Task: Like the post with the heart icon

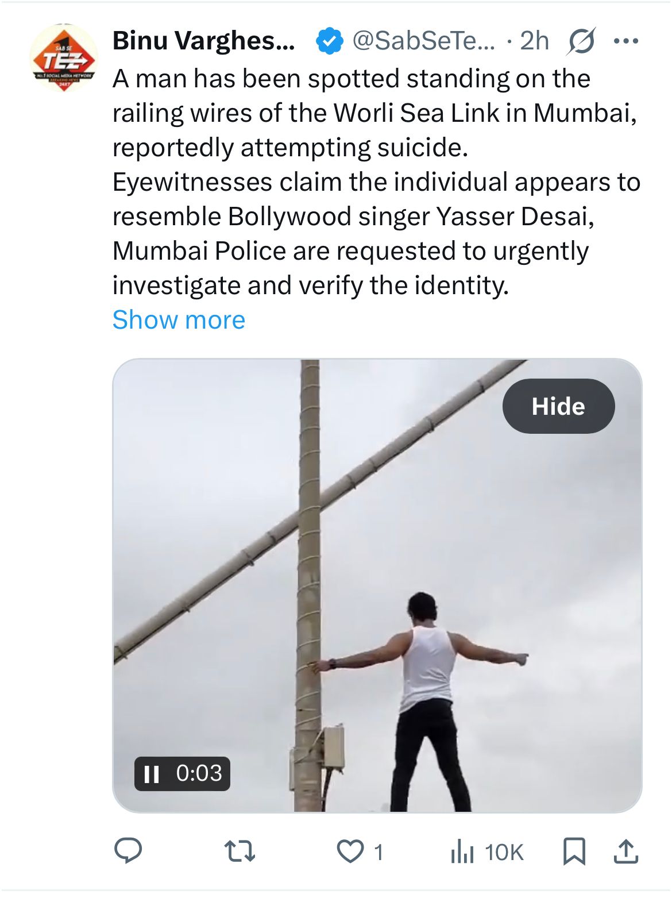Action: tap(350, 851)
